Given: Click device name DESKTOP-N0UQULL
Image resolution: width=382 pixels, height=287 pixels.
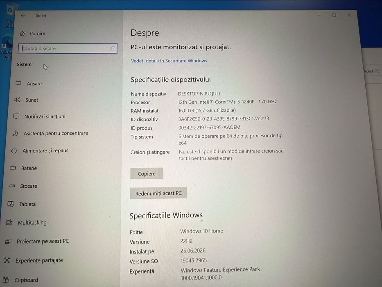Looking at the screenshot, I should click(199, 94).
